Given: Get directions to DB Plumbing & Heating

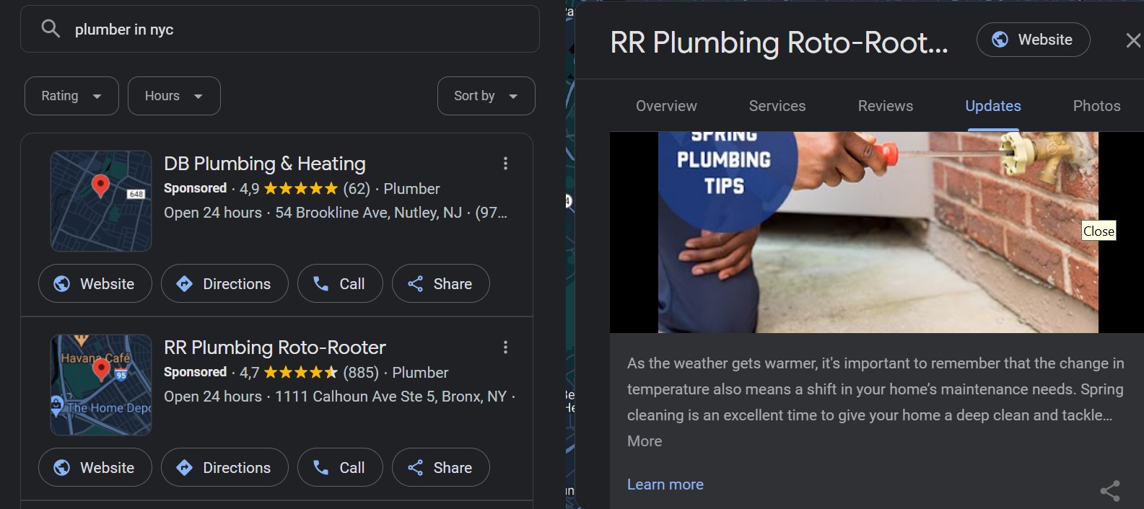Looking at the screenshot, I should pos(224,283).
